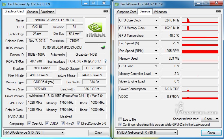Click the Name field NVIDIA GeForce GTX 780 Ti
The height and width of the screenshot is (139, 224).
tap(54, 20)
